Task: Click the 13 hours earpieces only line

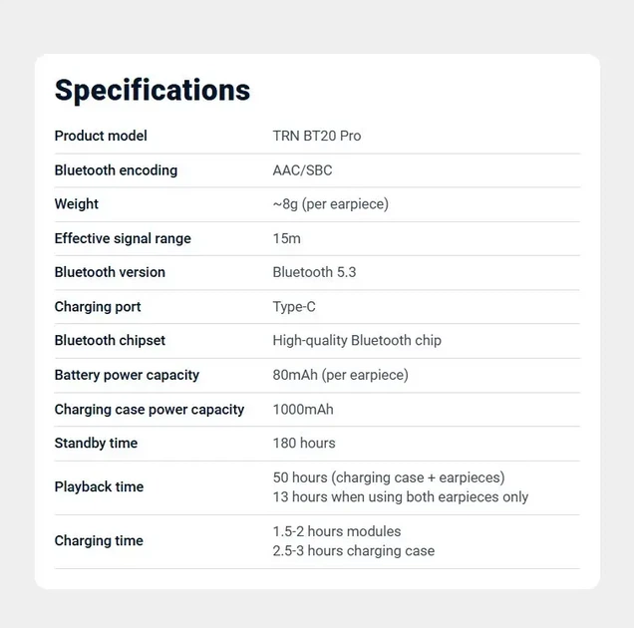Action: tap(401, 497)
